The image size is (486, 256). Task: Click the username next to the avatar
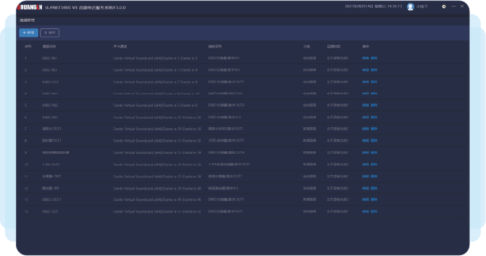(422, 7)
